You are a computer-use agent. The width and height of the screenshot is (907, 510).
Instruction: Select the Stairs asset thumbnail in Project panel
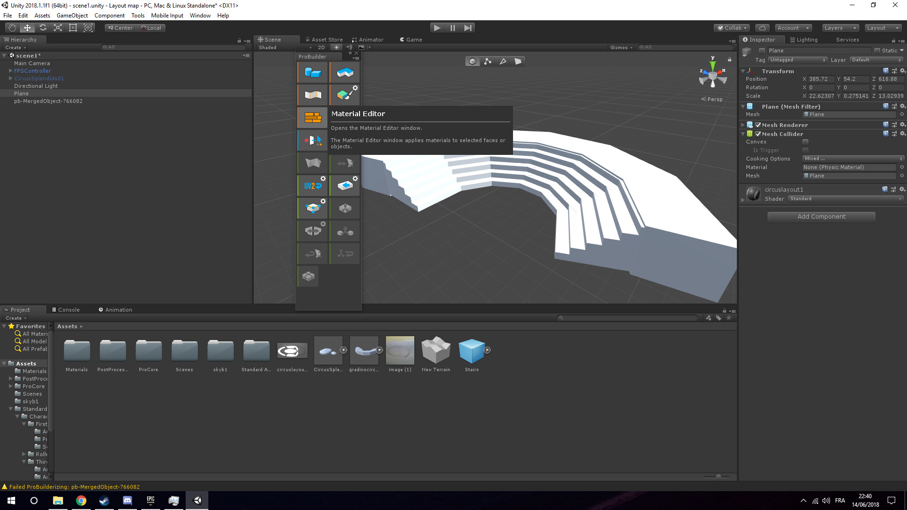coord(471,350)
